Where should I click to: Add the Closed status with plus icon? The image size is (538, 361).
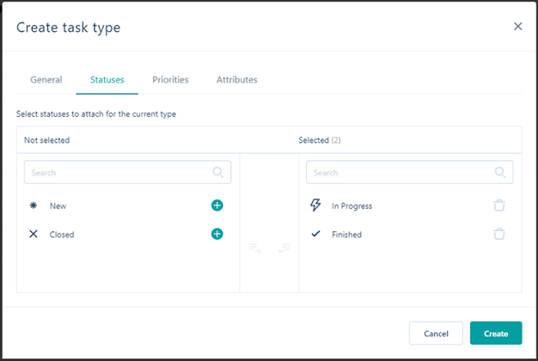click(x=217, y=234)
